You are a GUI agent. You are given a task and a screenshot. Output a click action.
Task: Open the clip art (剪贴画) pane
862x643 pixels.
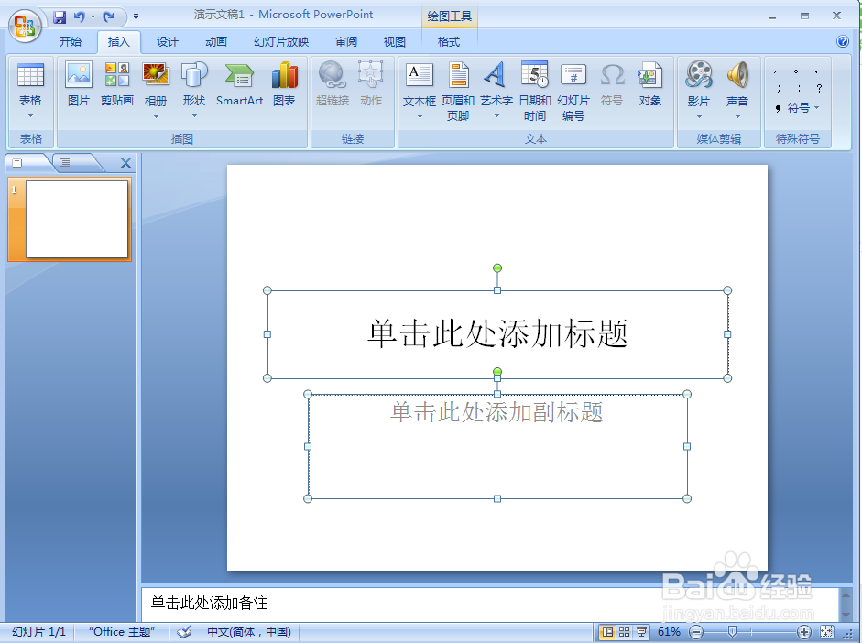pos(117,84)
